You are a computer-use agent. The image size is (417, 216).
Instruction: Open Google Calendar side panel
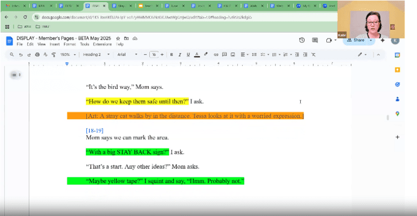397,55
